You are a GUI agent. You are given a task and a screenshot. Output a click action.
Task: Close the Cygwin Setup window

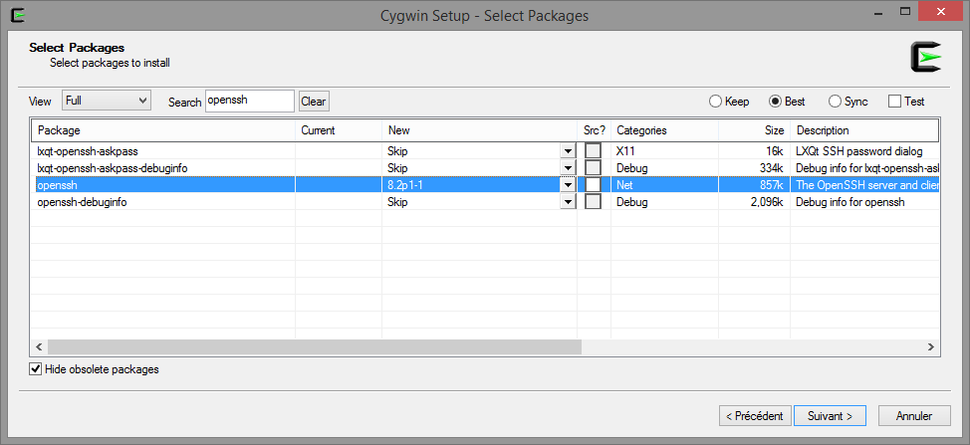point(943,11)
